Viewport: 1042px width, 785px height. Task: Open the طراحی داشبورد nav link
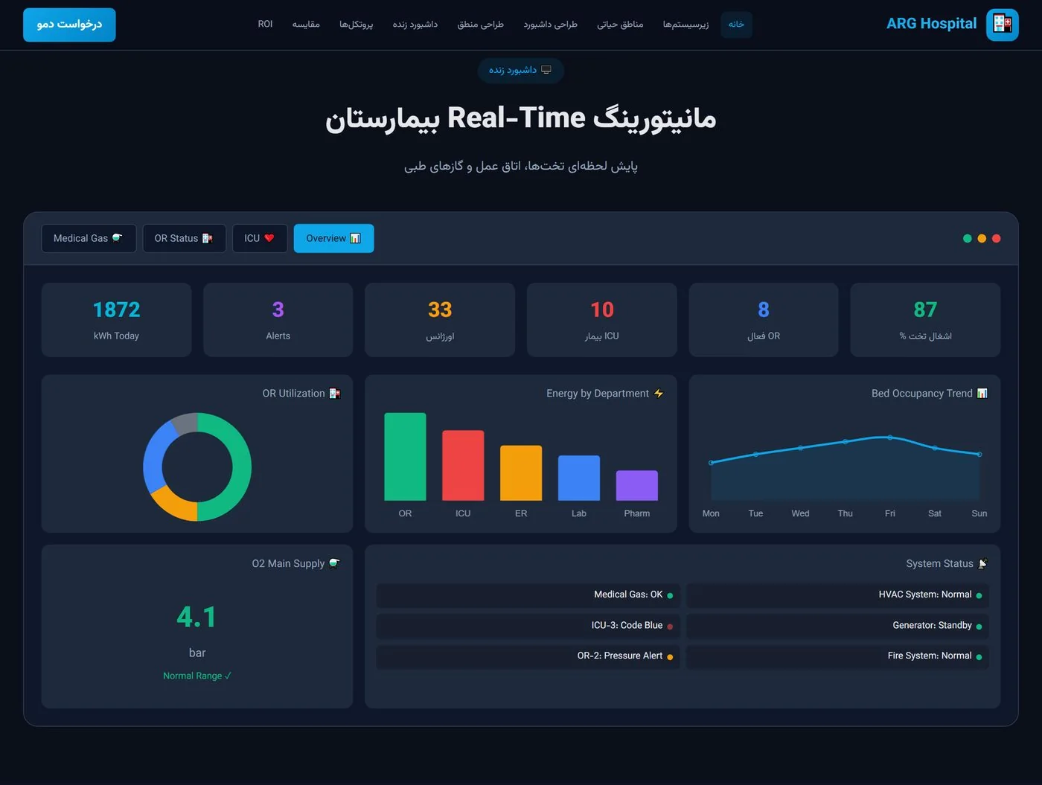coord(550,25)
